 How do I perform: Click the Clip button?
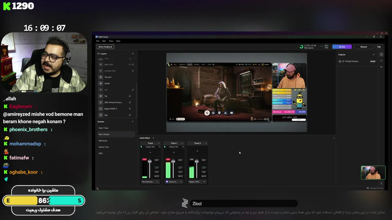379,47
